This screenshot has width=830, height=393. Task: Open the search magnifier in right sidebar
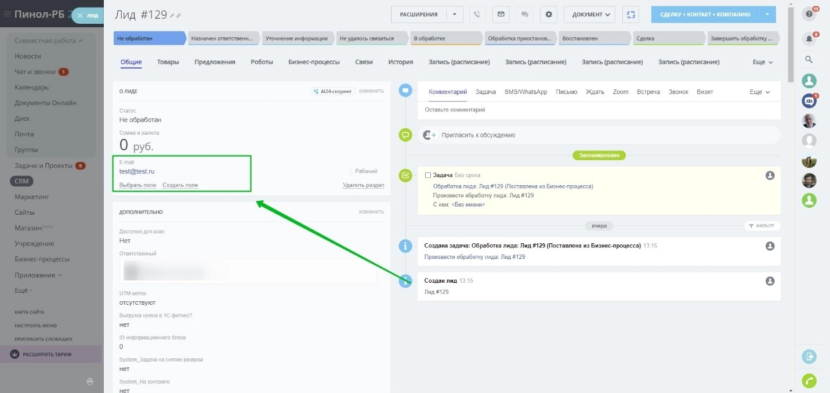click(x=809, y=59)
